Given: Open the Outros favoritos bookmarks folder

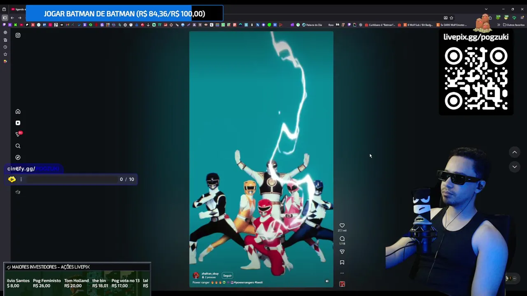Looking at the screenshot, I should click(513, 25).
